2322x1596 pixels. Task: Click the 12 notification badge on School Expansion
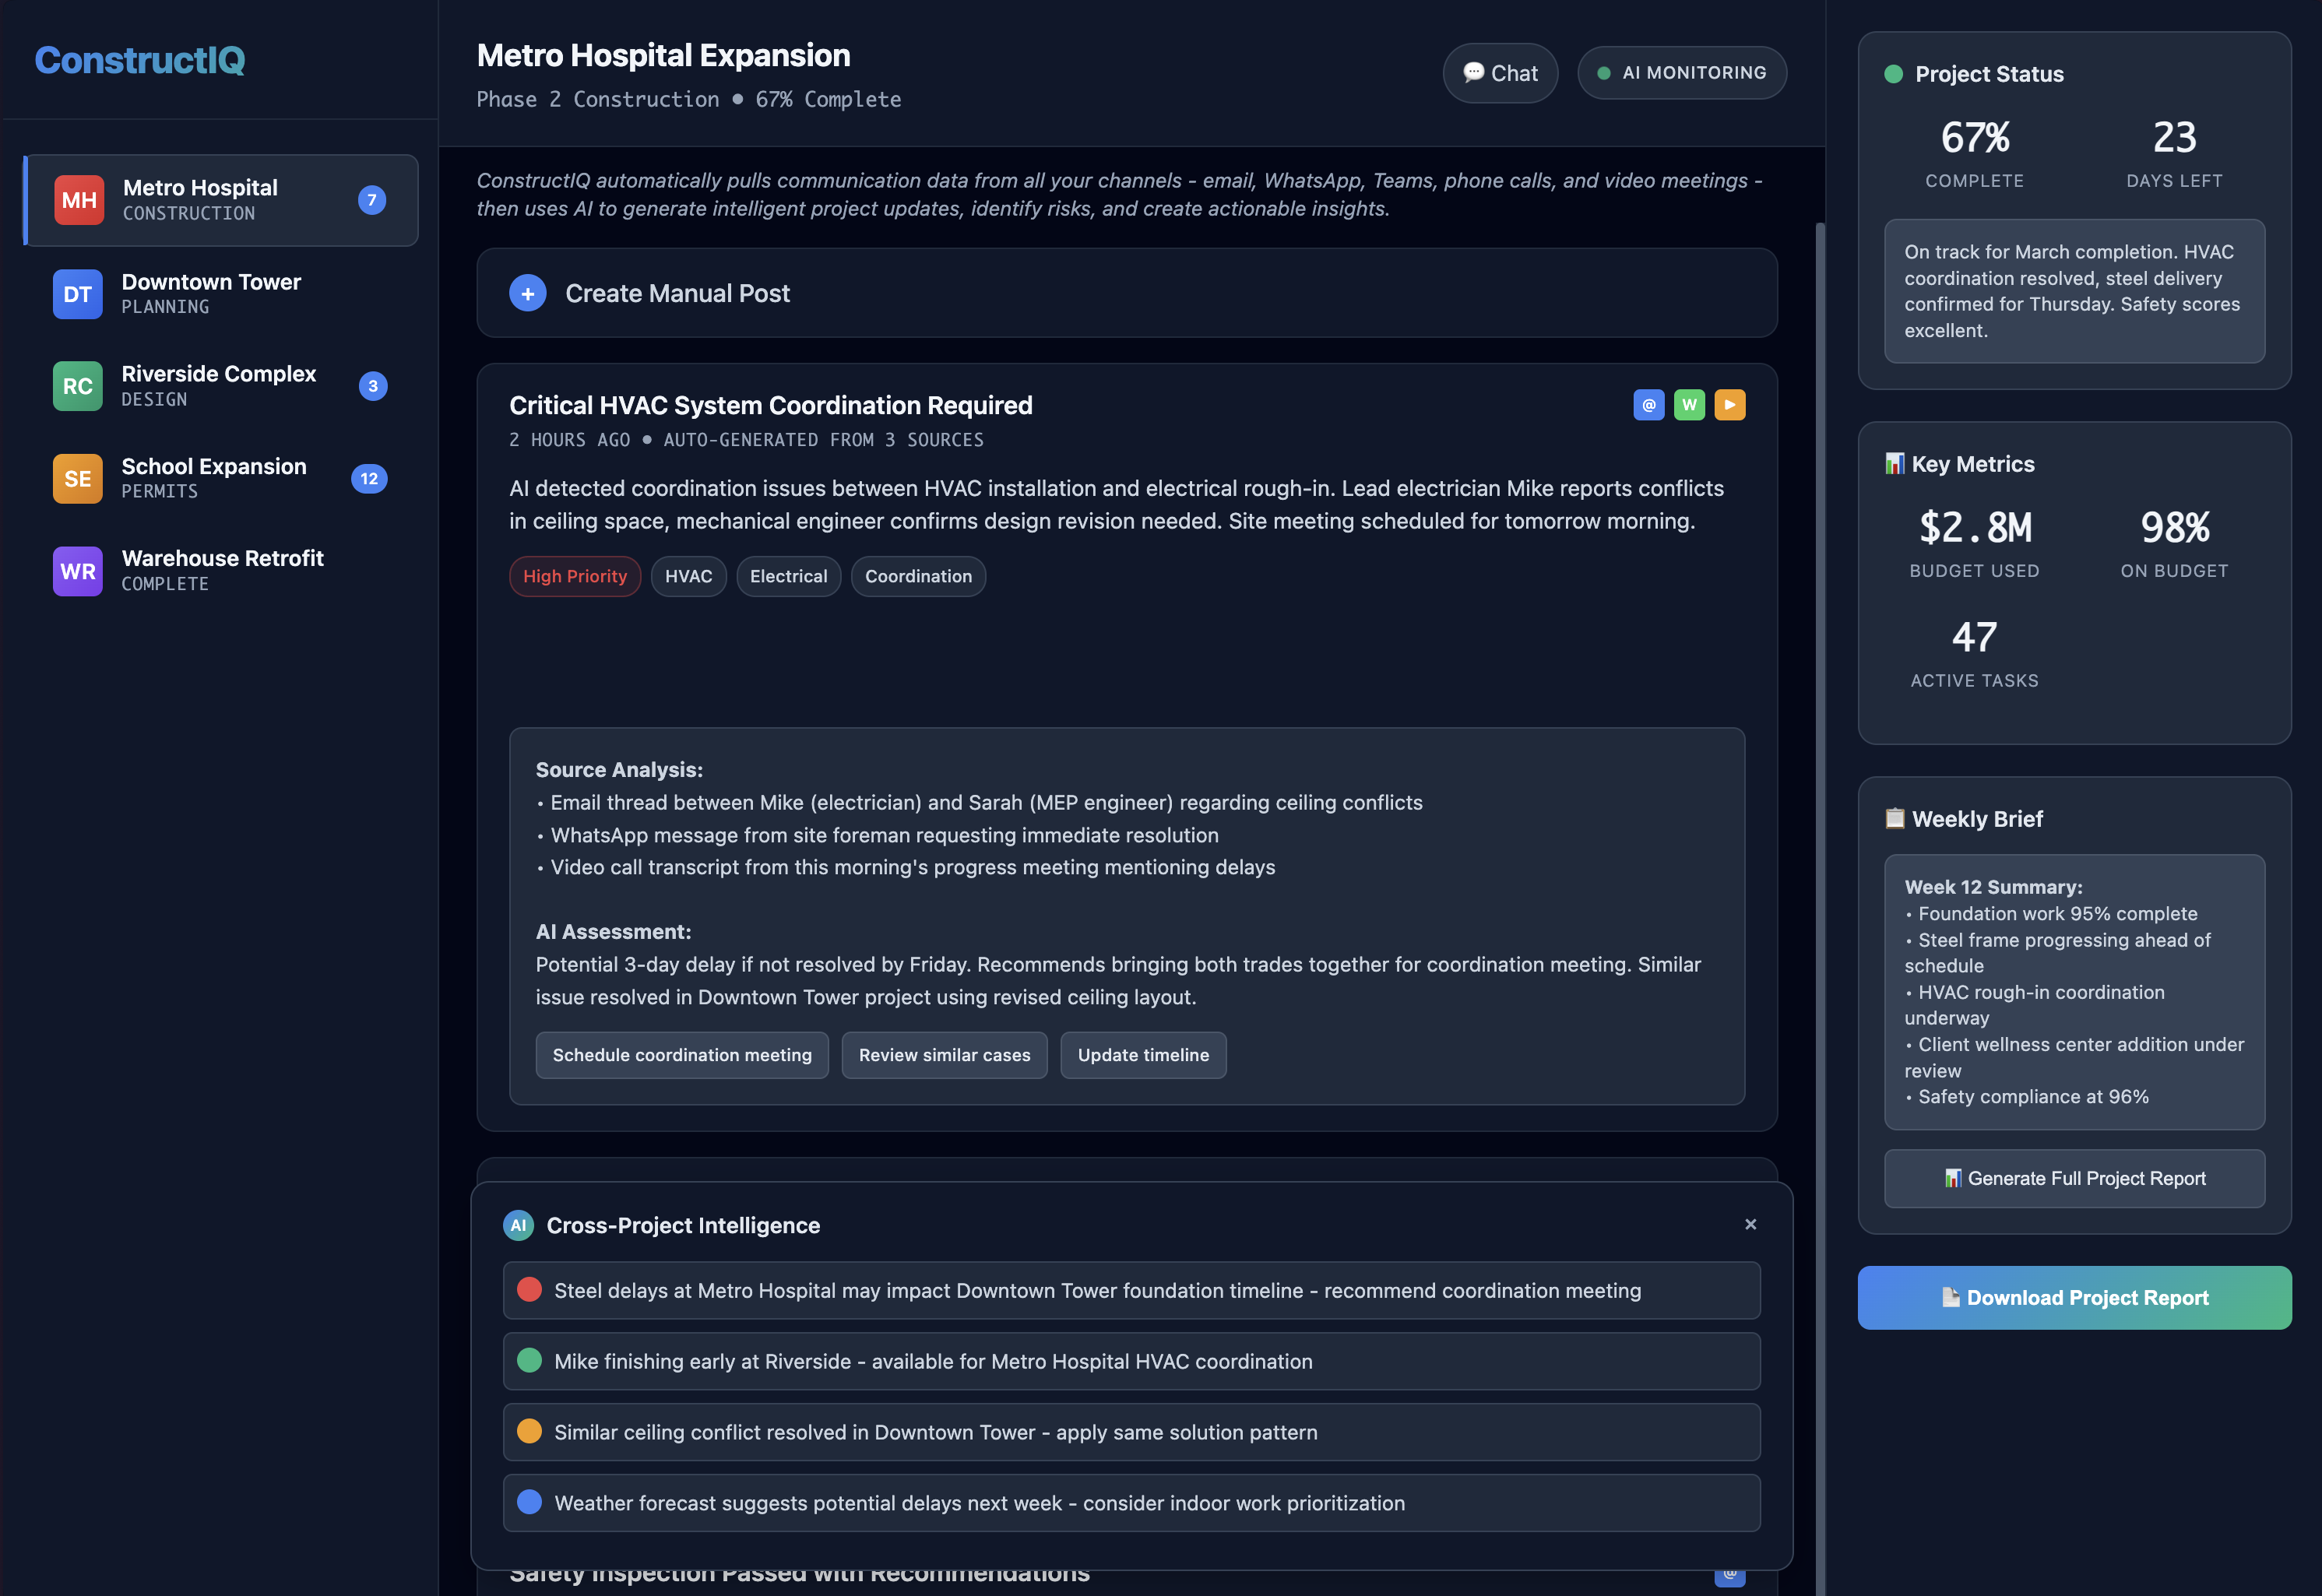pyautogui.click(x=369, y=478)
